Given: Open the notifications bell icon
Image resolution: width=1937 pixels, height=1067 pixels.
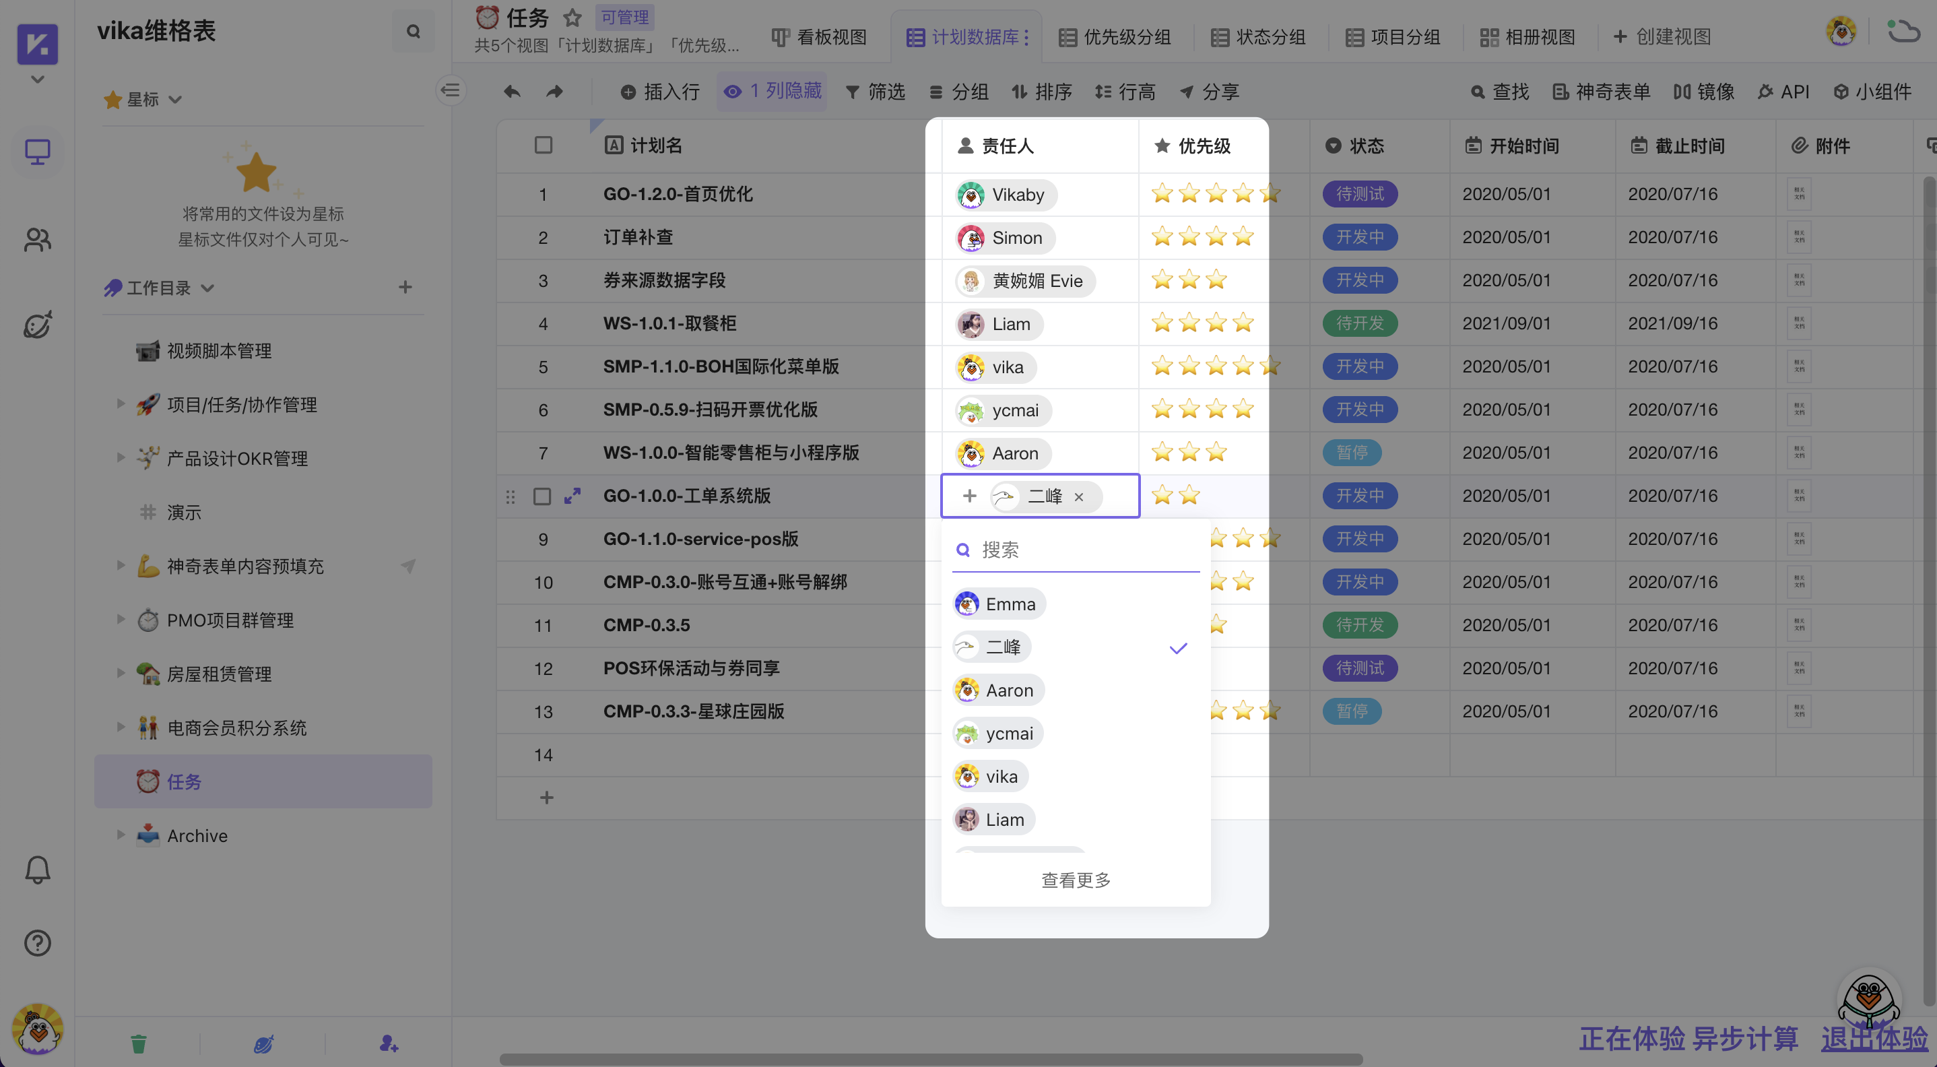Looking at the screenshot, I should click(37, 869).
